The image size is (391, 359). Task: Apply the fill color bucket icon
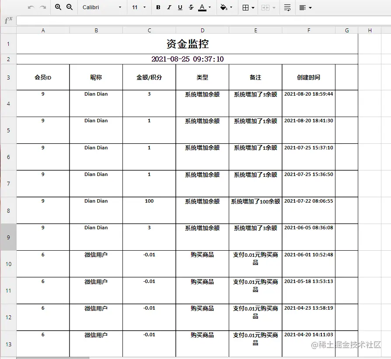(223, 7)
